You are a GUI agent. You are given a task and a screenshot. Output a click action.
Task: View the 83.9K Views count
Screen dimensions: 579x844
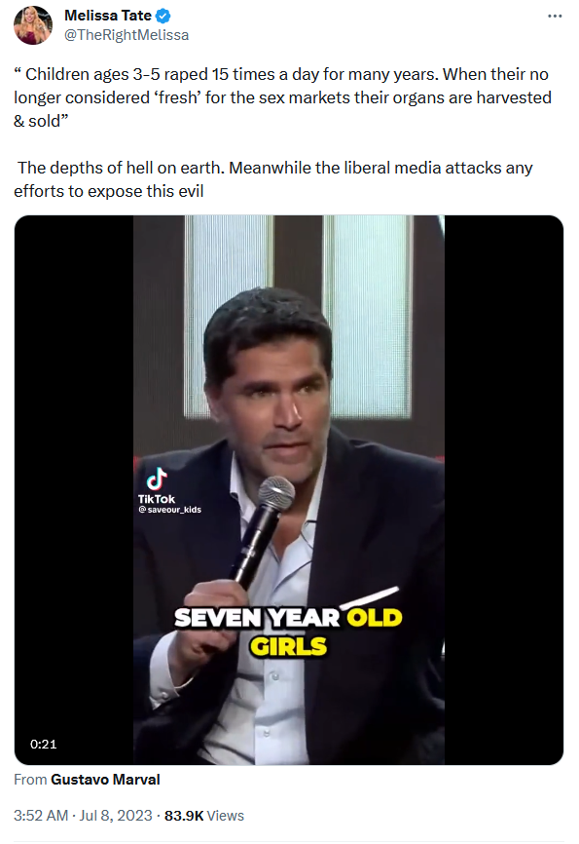tap(204, 816)
